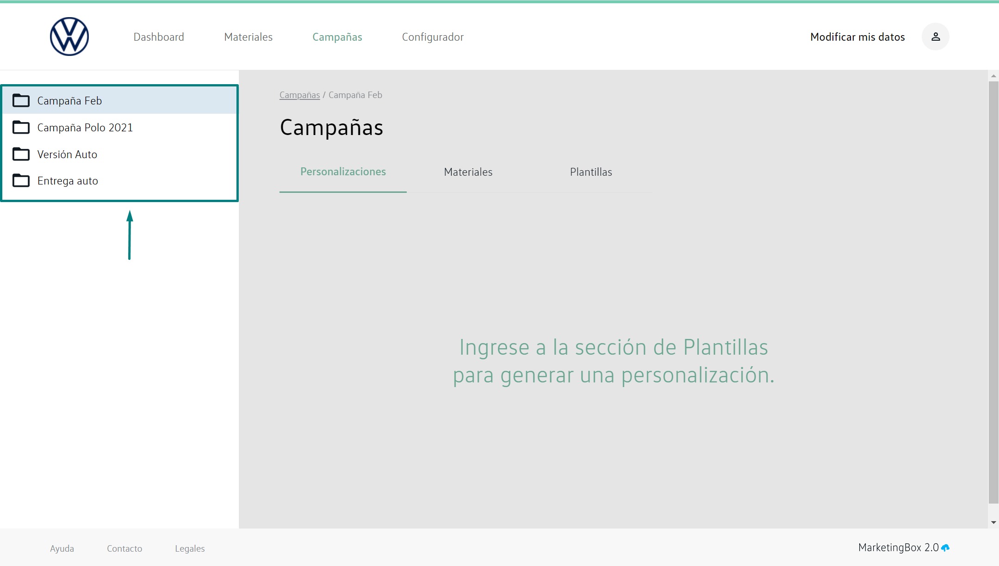Image resolution: width=999 pixels, height=566 pixels.
Task: Click the scrollbar down arrow
Action: (993, 523)
